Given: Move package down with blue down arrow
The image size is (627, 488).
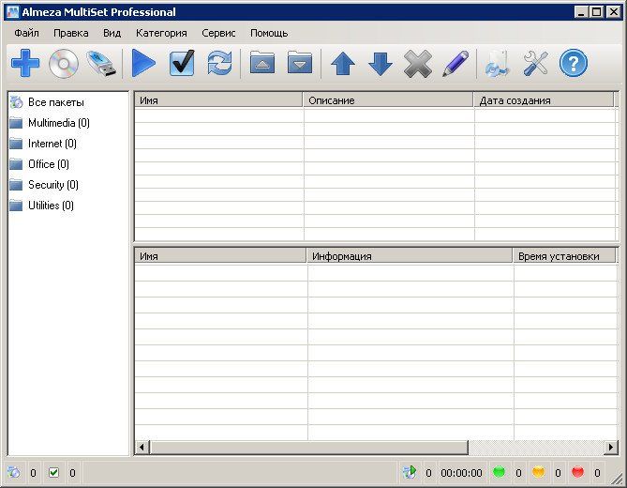Looking at the screenshot, I should point(381,64).
